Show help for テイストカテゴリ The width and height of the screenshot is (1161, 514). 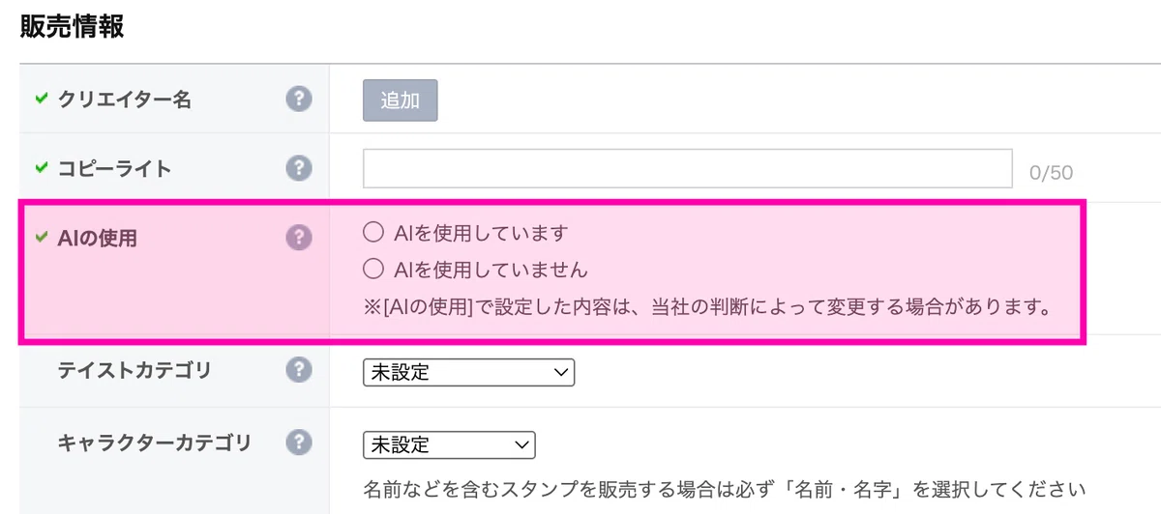pyautogui.click(x=299, y=370)
